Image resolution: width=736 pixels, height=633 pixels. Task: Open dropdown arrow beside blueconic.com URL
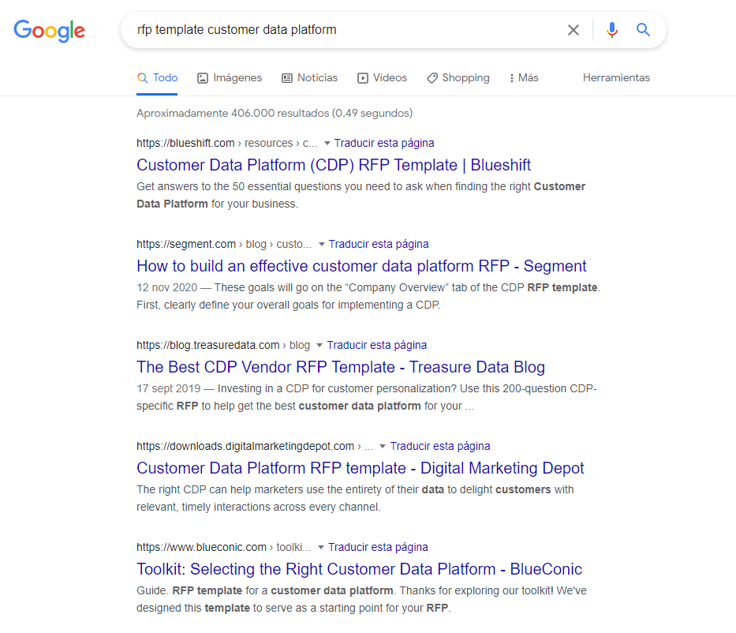coord(321,547)
